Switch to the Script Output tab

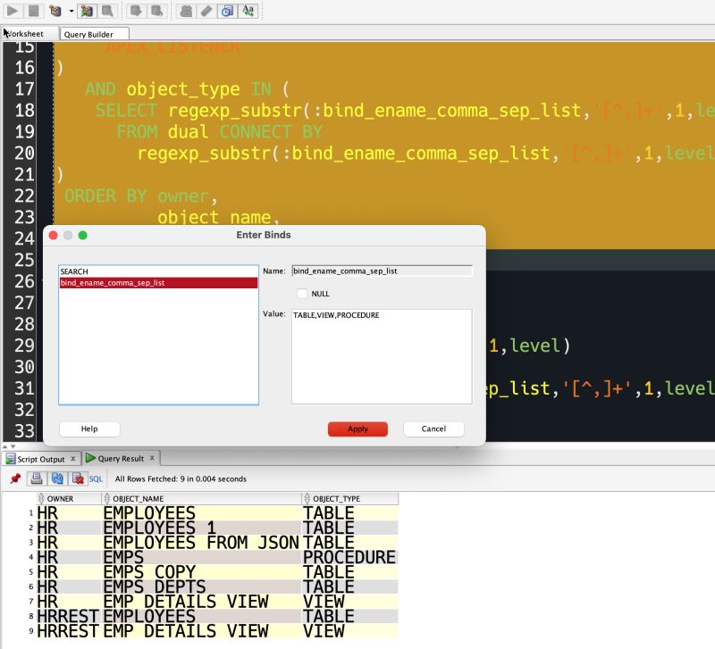(40, 458)
